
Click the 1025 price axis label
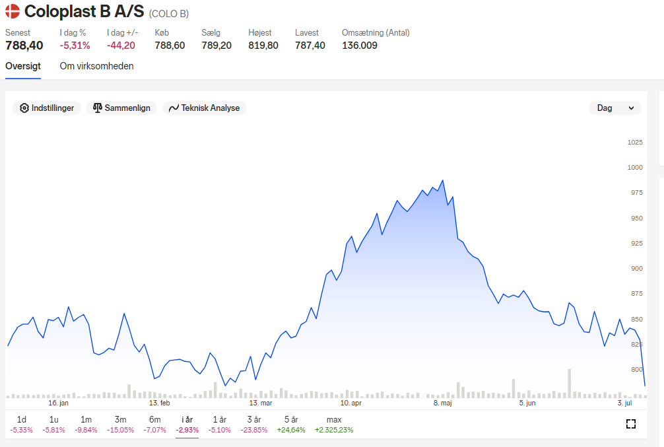point(635,143)
